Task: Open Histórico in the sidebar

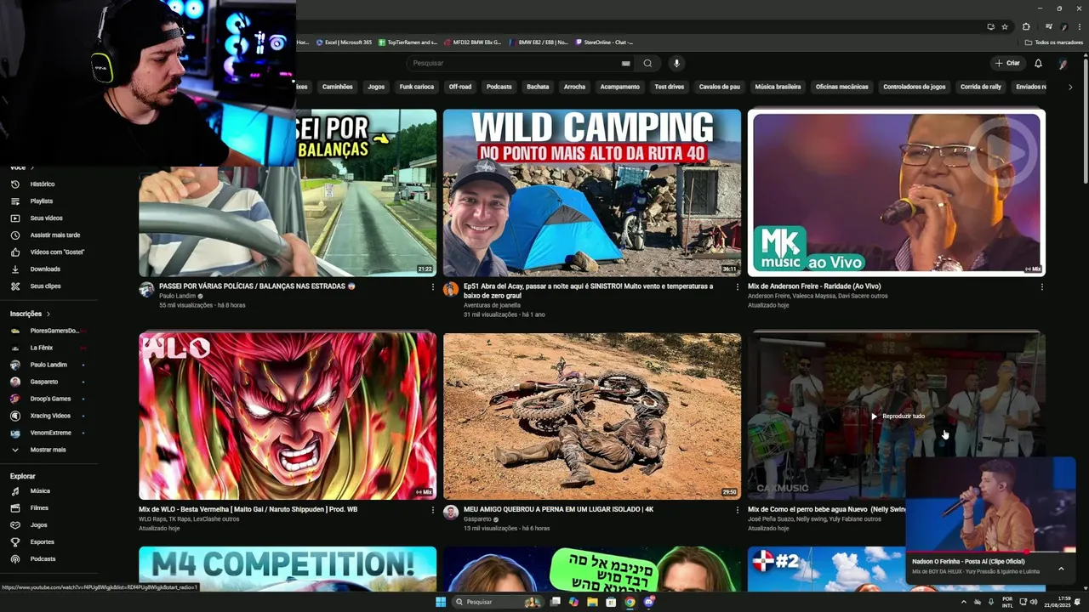Action: click(x=43, y=184)
